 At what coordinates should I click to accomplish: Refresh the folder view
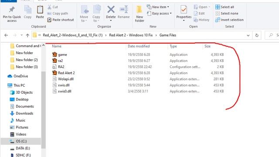coord(257,35)
